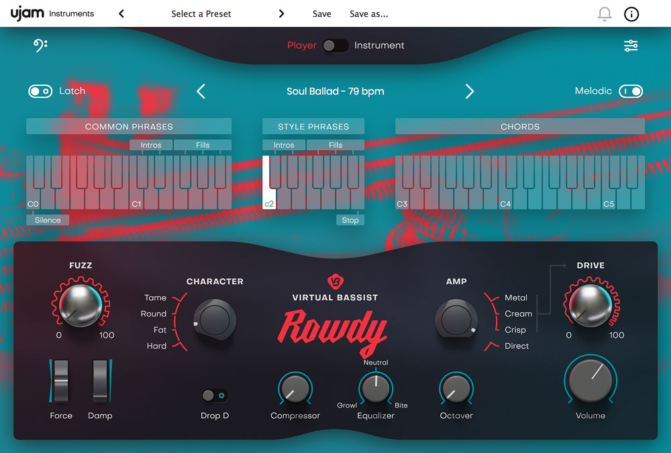Select Instrument mode label
The height and width of the screenshot is (453, 671).
pos(379,46)
